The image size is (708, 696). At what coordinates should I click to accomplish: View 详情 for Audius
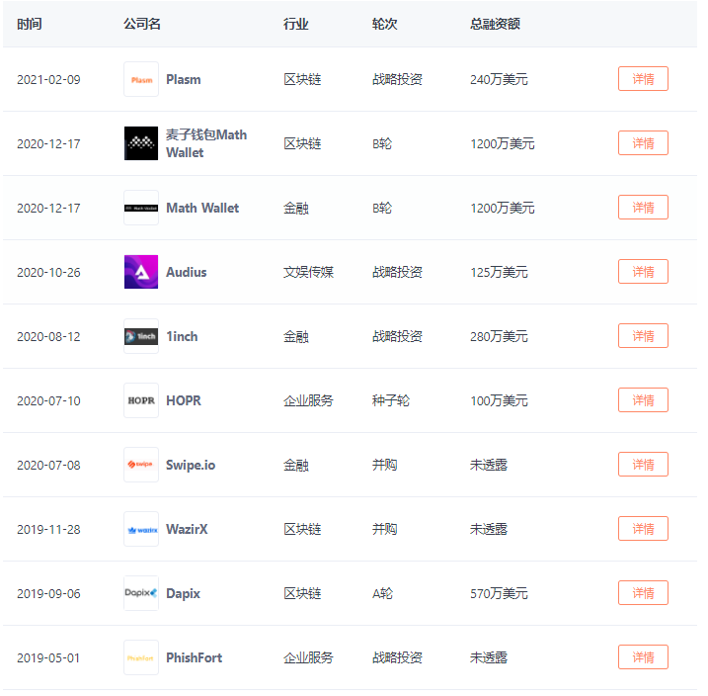point(643,272)
